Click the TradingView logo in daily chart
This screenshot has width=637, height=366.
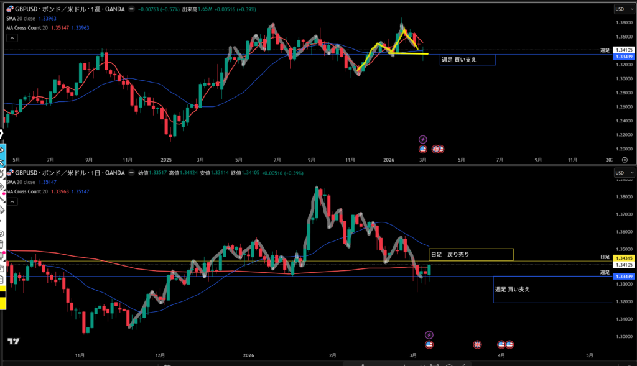12,341
